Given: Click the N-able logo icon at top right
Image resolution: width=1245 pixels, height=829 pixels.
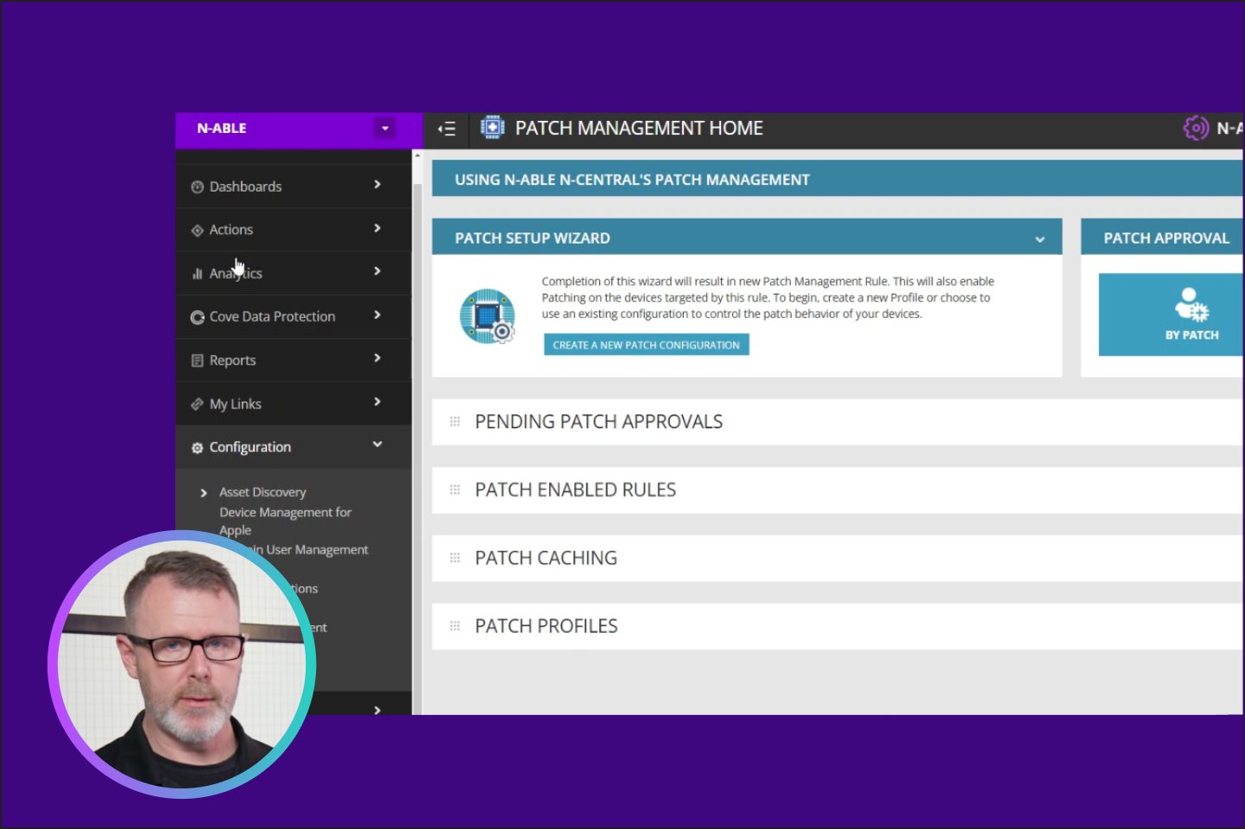Looking at the screenshot, I should (1196, 128).
